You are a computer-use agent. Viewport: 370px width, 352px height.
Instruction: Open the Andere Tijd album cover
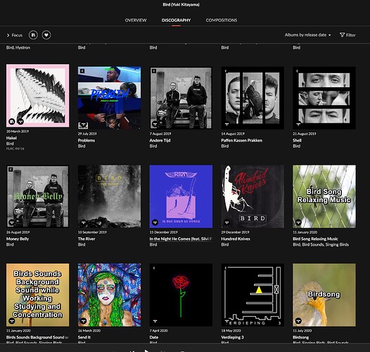181,98
